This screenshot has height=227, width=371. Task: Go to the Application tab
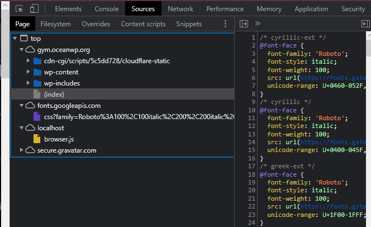pos(311,9)
